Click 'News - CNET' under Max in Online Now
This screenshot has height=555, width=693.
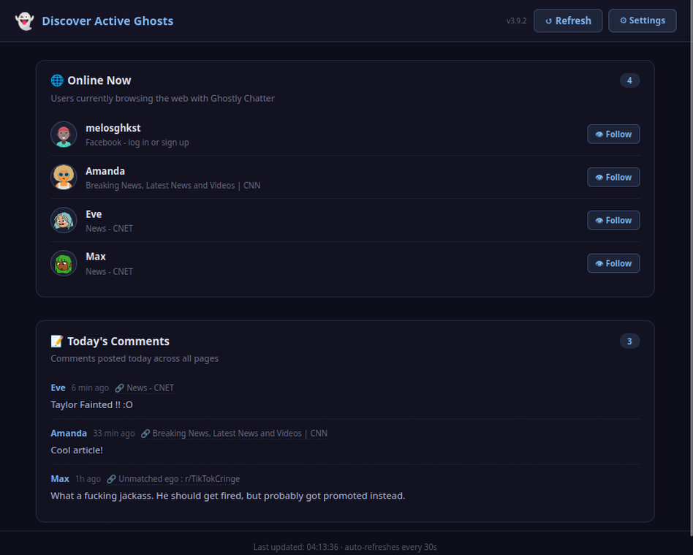tap(109, 271)
